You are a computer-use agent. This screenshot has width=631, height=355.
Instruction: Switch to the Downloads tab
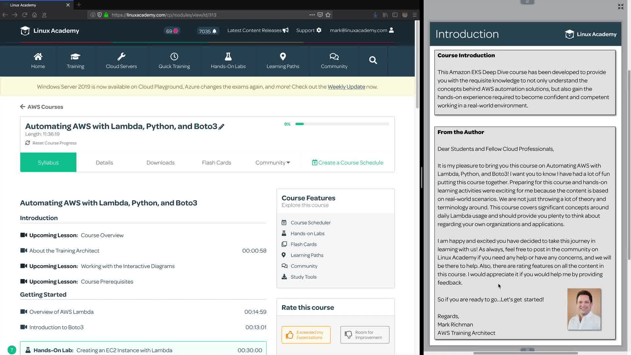160,162
